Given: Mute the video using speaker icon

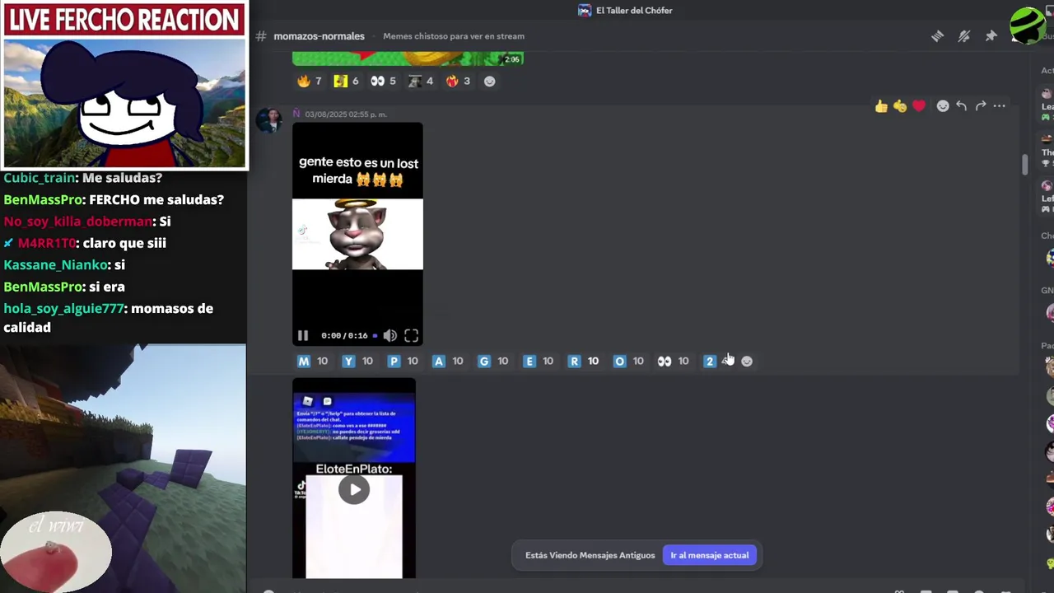Looking at the screenshot, I should point(390,335).
